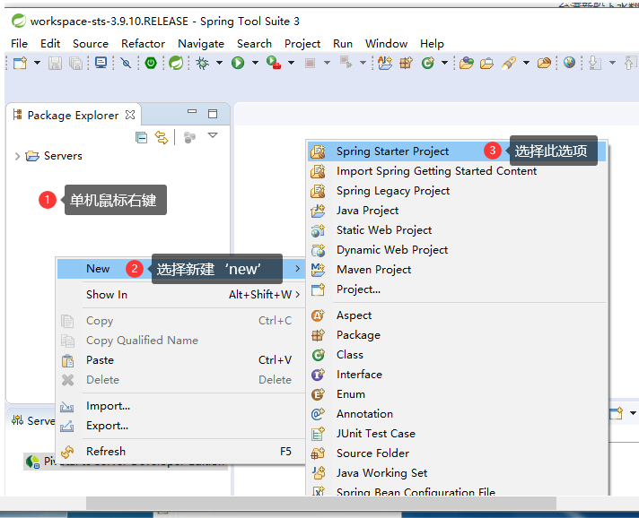Click Refresh in the context menu
The image size is (639, 518).
point(181,452)
